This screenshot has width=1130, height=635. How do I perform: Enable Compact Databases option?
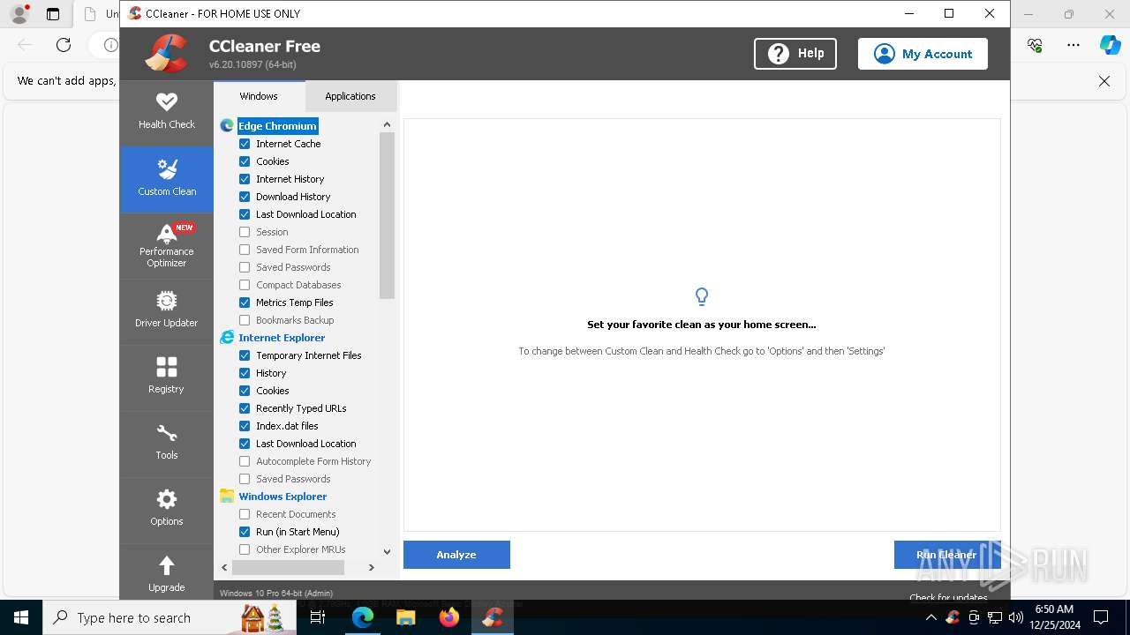245,285
